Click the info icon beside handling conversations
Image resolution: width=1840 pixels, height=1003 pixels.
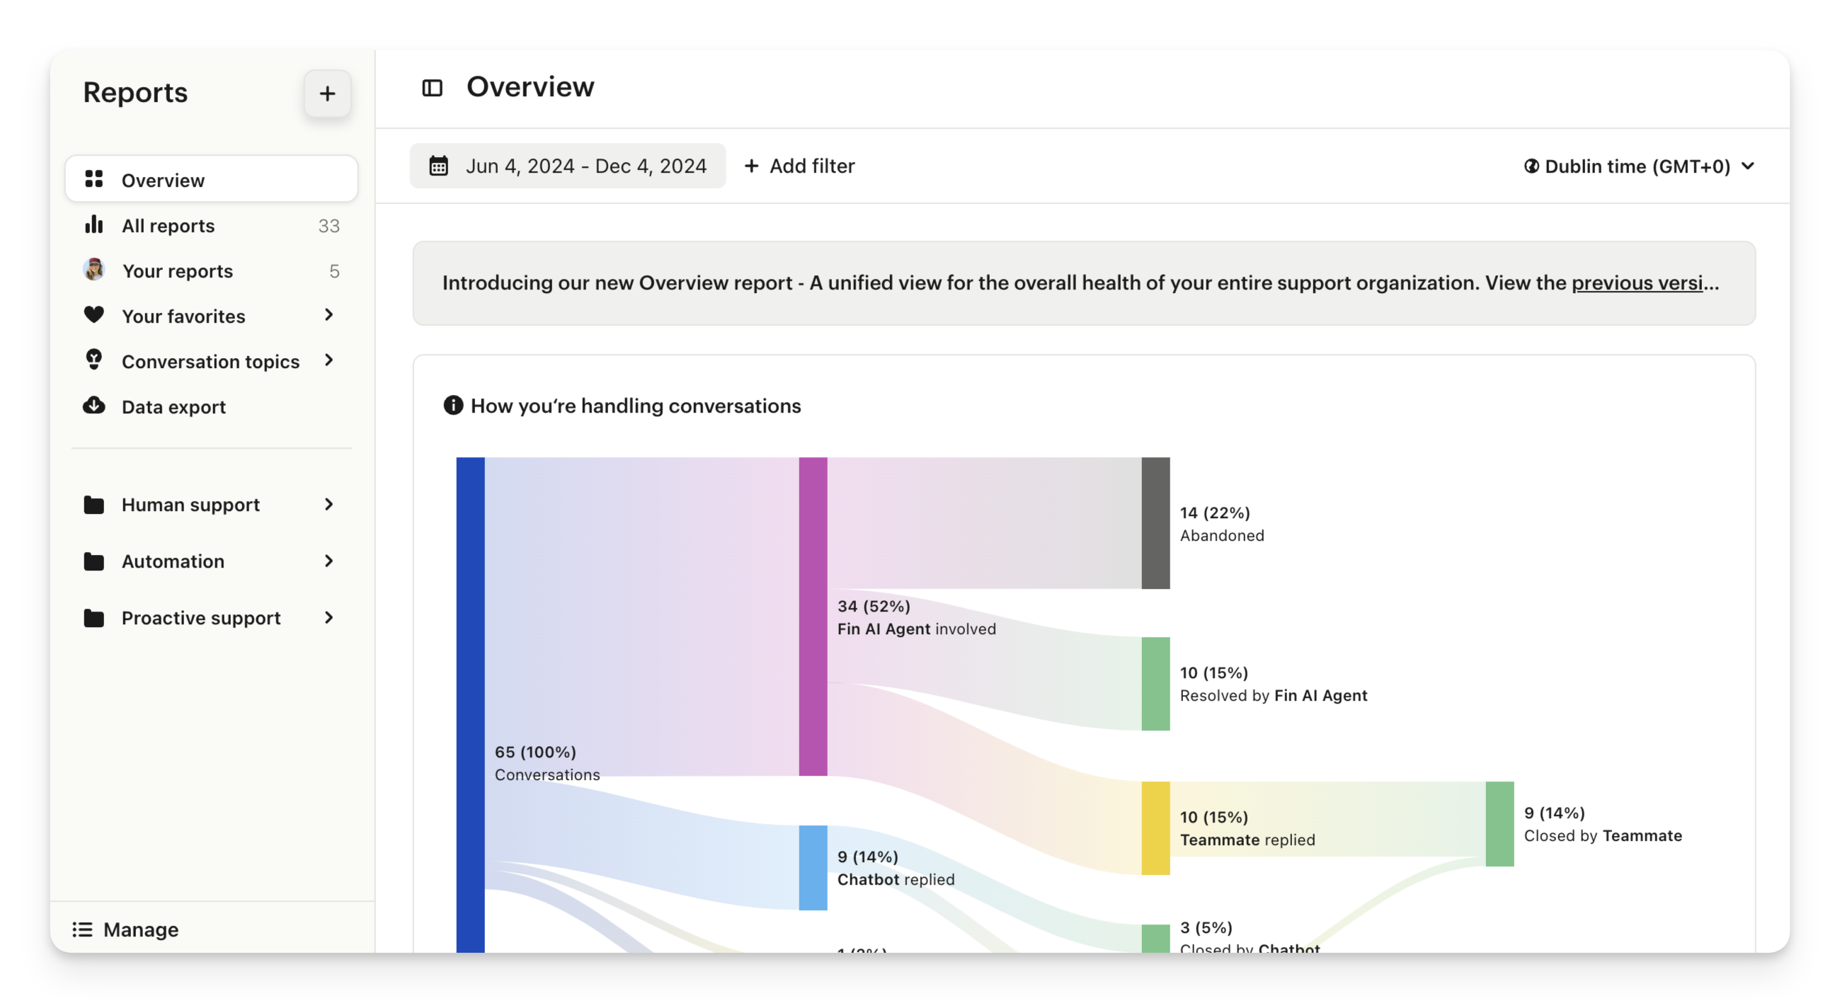pyautogui.click(x=453, y=405)
